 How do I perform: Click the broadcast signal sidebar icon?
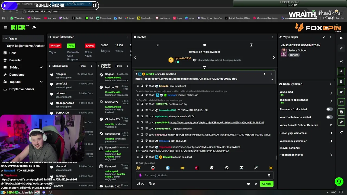[341, 102]
